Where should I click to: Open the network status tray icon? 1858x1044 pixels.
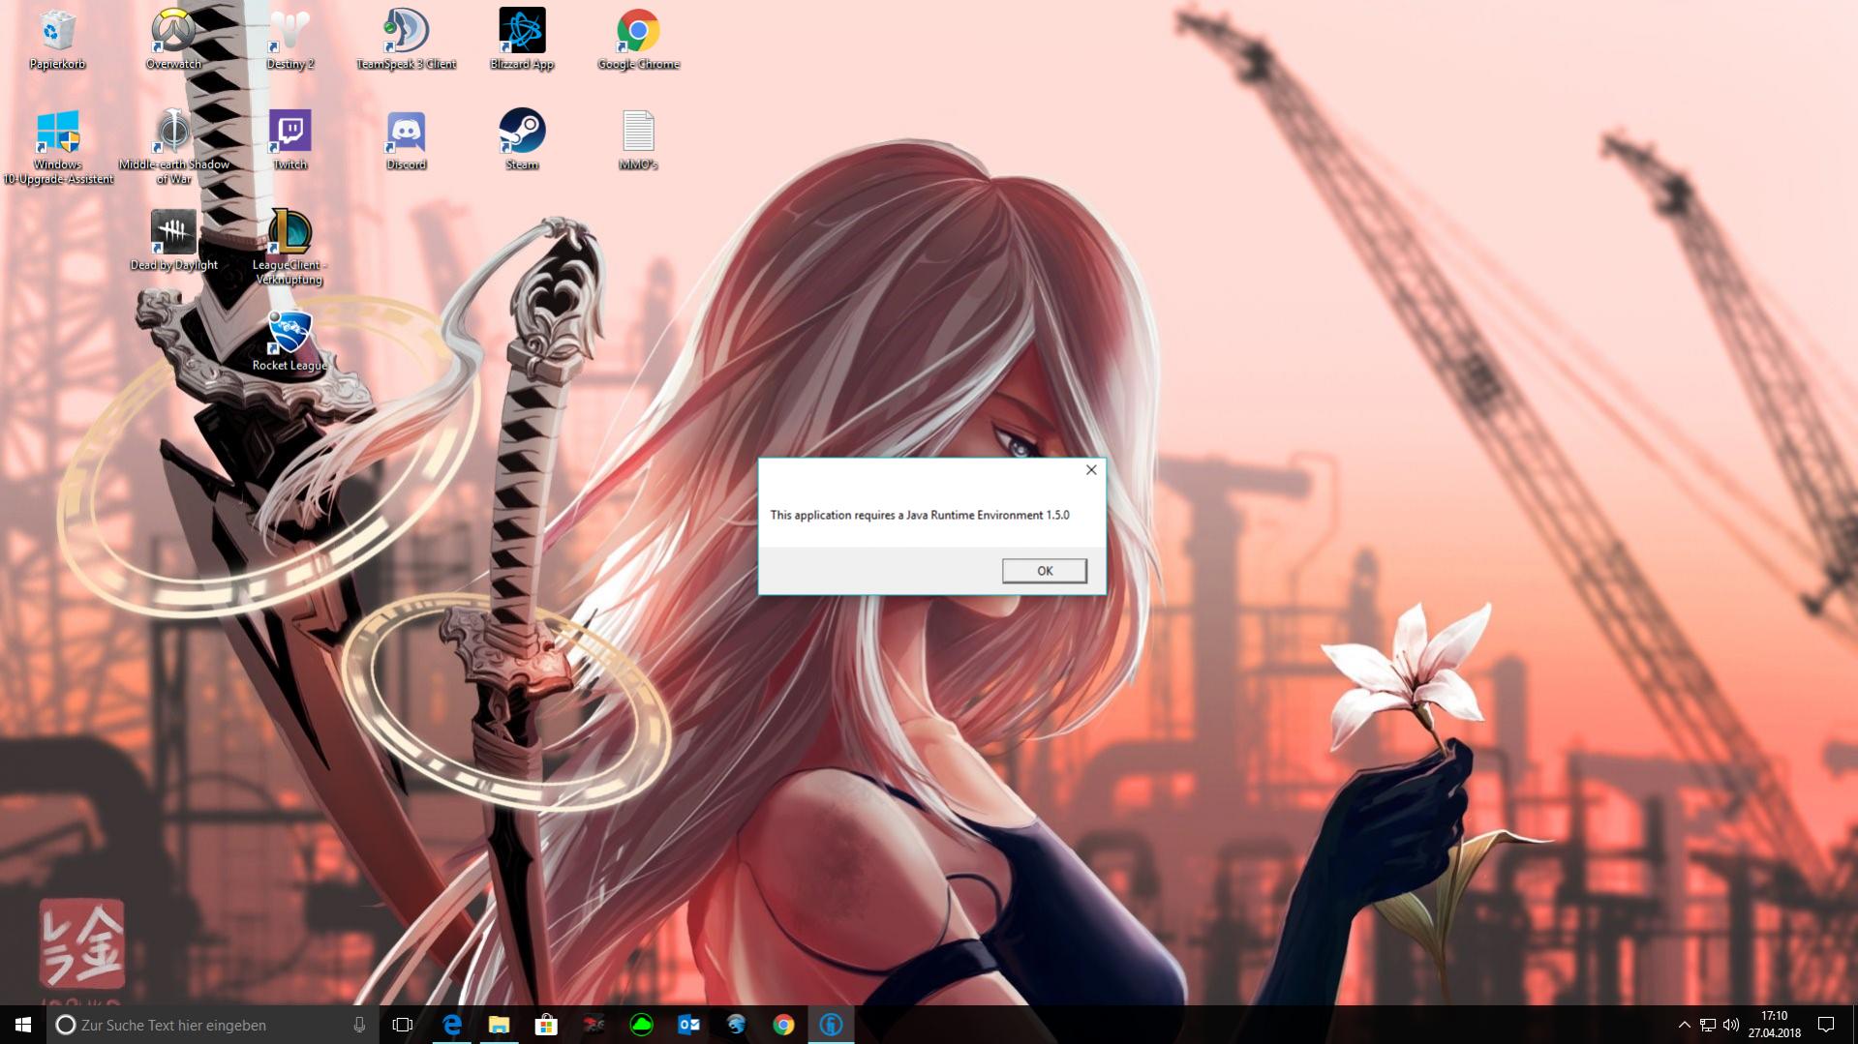tap(1708, 1025)
